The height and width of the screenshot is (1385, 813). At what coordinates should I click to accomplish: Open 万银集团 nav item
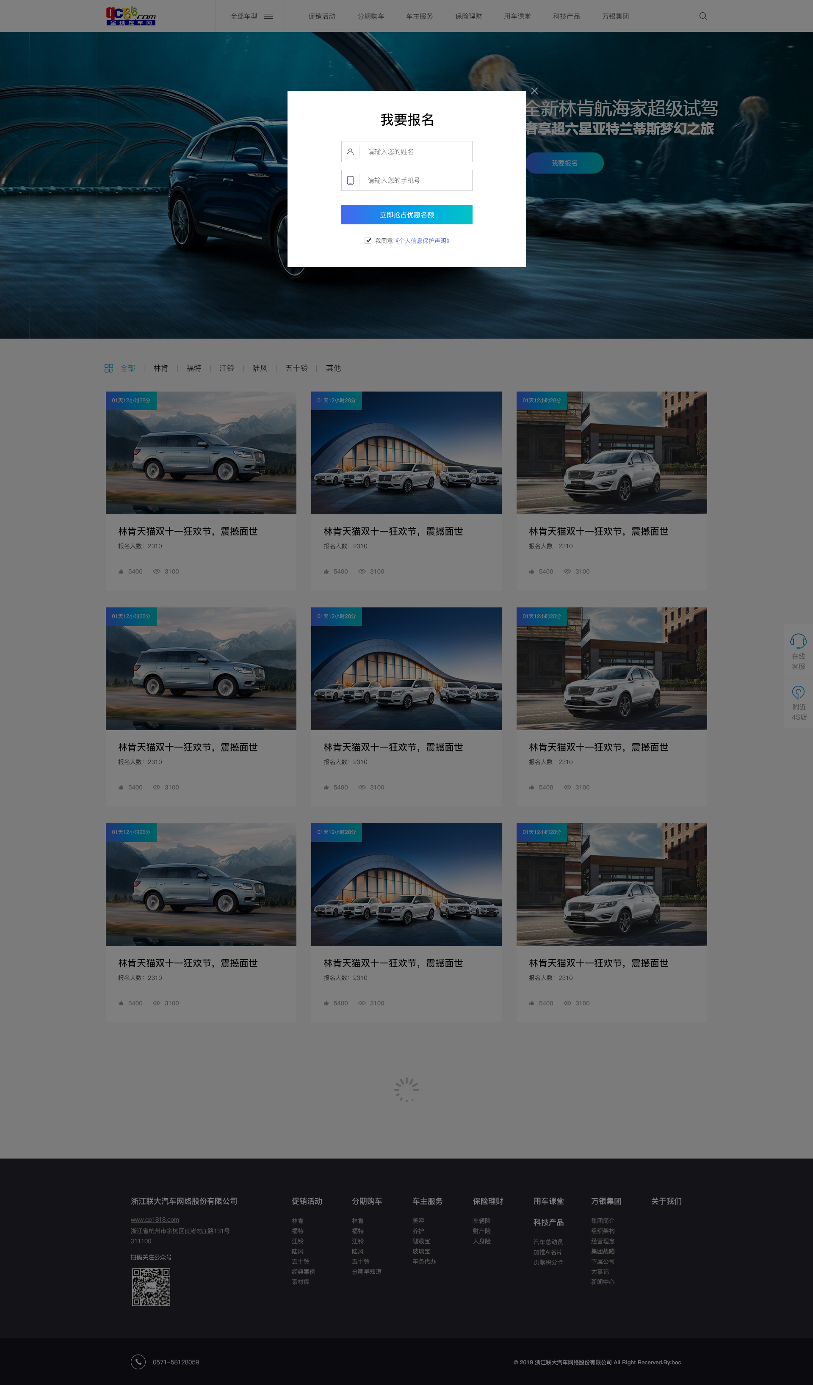pyautogui.click(x=615, y=17)
